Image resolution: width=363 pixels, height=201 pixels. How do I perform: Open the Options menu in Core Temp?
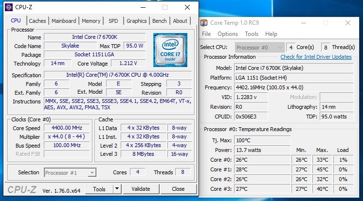pos(228,34)
